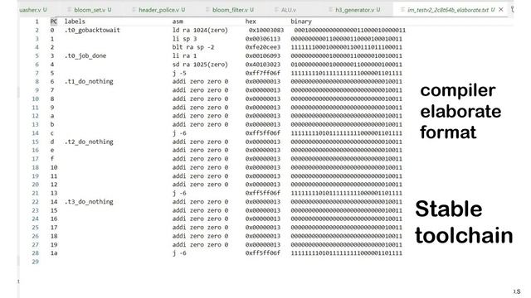Click 'addi zero zero 0' on line 8
This screenshot has height=298, width=531.
(200, 81)
